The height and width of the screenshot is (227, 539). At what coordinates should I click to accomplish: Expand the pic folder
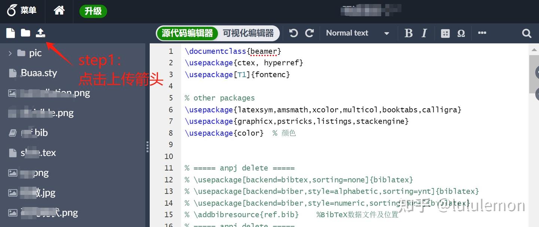click(x=10, y=53)
